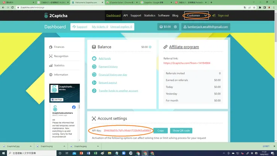277x156 pixels.
Task: Click the Recognition scan icon in sidebar
Action: [x=51, y=56]
